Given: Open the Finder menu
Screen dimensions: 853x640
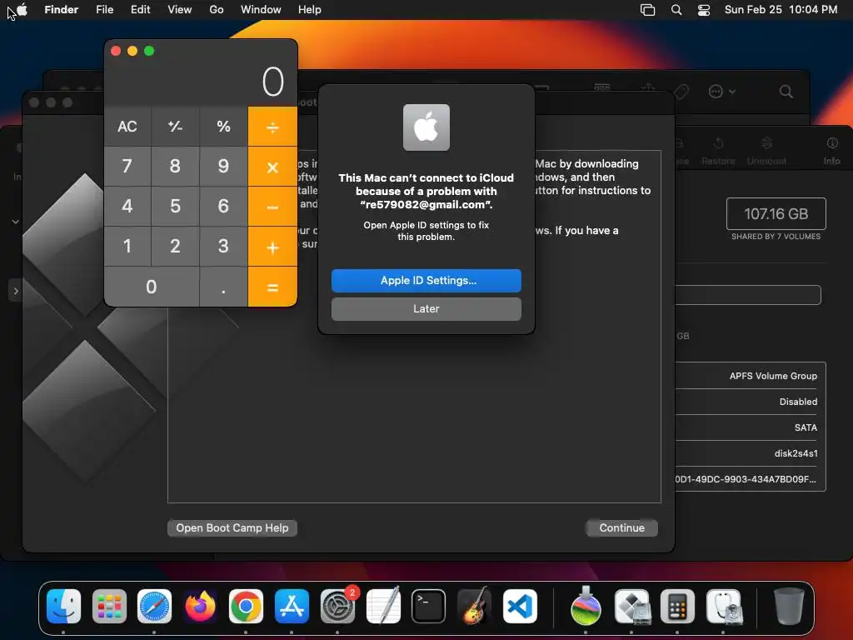Looking at the screenshot, I should click(x=62, y=10).
